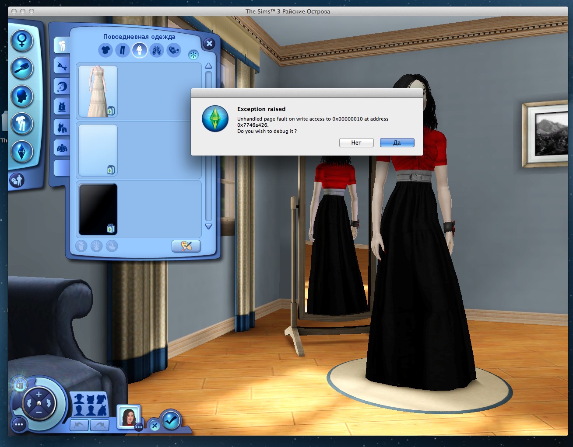Screen dimensions: 573x447
Task: Select the everyday clothing tab
Action: pos(62,45)
